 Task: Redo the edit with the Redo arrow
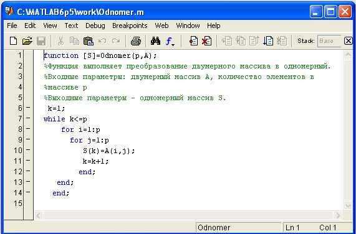pyautogui.click(x=116, y=41)
